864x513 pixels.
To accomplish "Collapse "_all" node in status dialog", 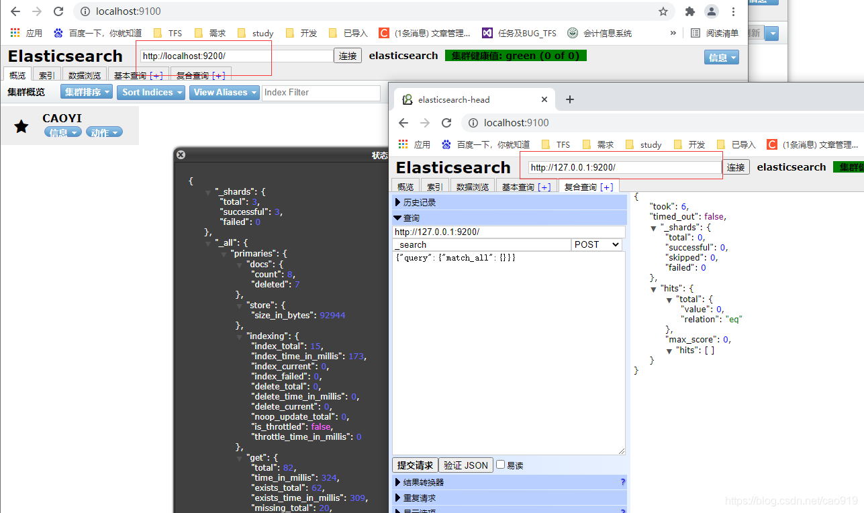I will pos(208,243).
